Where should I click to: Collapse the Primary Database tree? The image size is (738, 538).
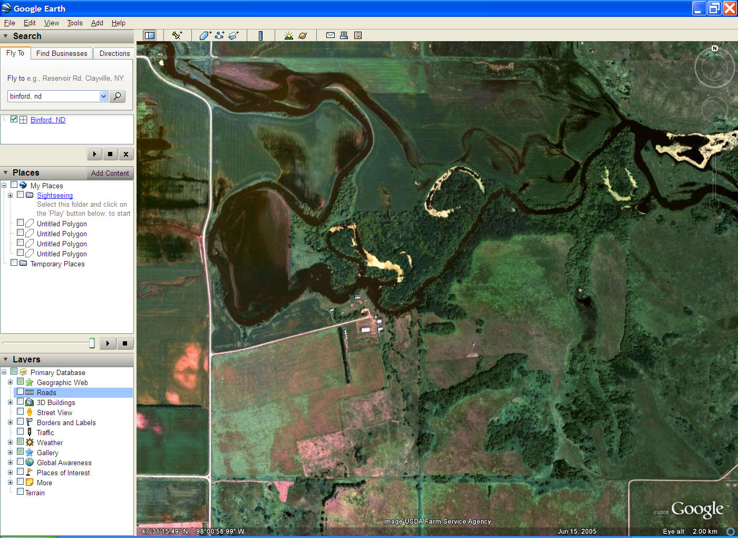(x=4, y=372)
